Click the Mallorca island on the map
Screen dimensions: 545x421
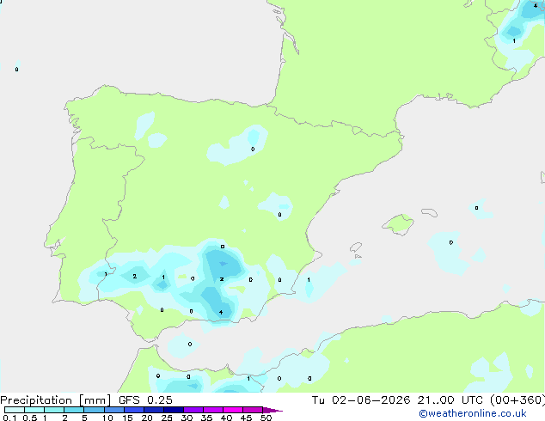tap(398, 224)
